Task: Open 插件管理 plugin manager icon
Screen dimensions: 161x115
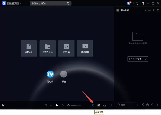Action: click(93, 105)
